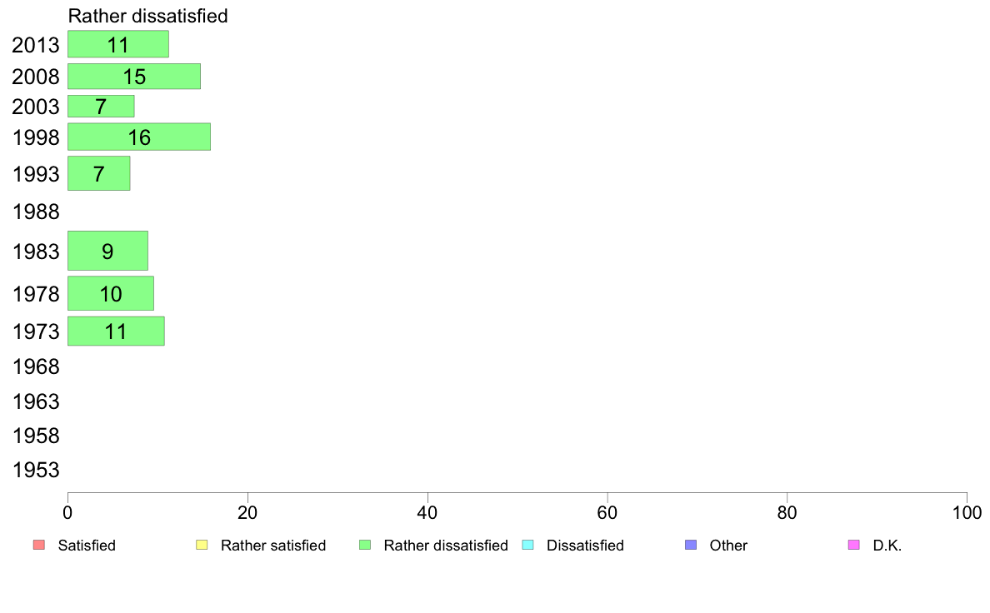Click the 100 tick label on x-axis
This screenshot has width=990, height=613.
coord(967,512)
